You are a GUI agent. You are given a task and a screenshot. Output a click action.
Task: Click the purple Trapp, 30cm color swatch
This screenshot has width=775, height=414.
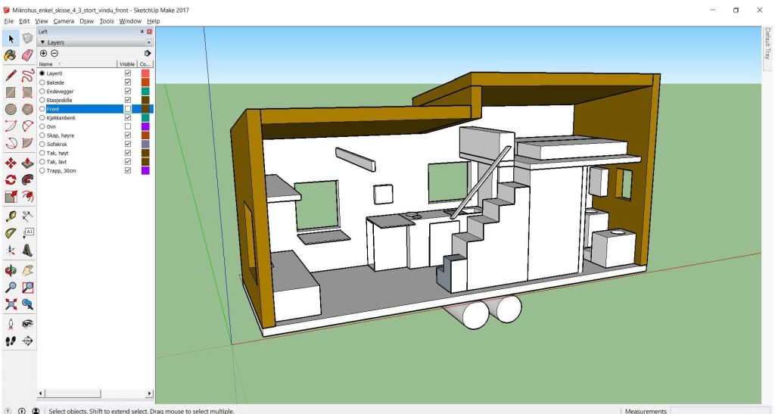[x=145, y=170]
